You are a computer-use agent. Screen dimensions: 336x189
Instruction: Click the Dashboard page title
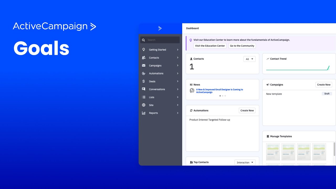click(192, 28)
